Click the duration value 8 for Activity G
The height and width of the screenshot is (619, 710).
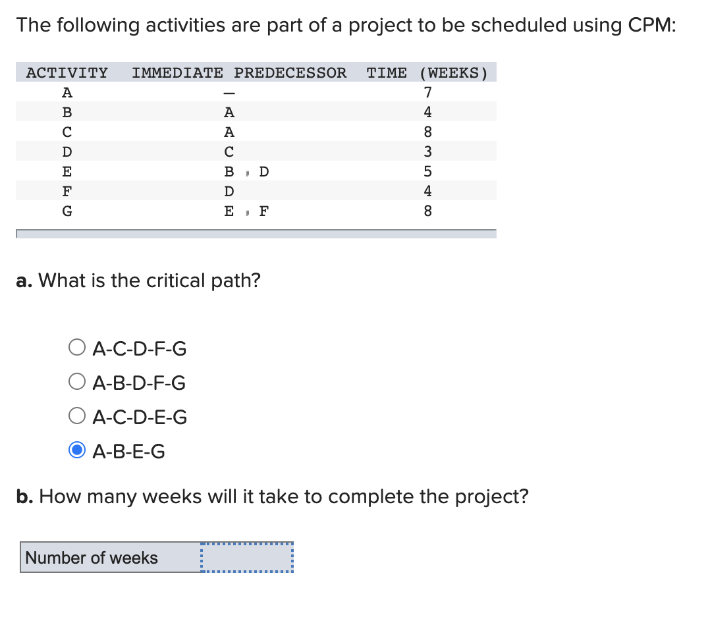tap(427, 211)
